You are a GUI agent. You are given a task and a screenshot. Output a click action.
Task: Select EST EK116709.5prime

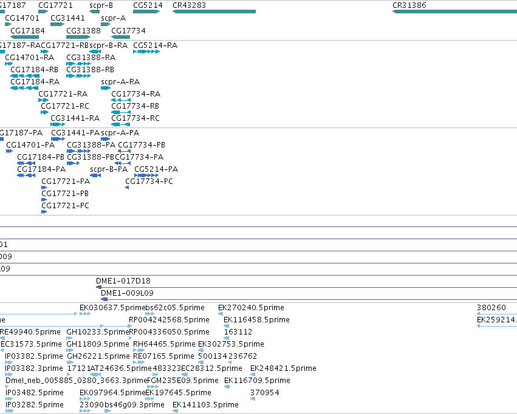tap(257, 381)
